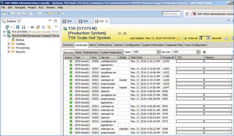Switch to the System Information tab

click(153, 45)
